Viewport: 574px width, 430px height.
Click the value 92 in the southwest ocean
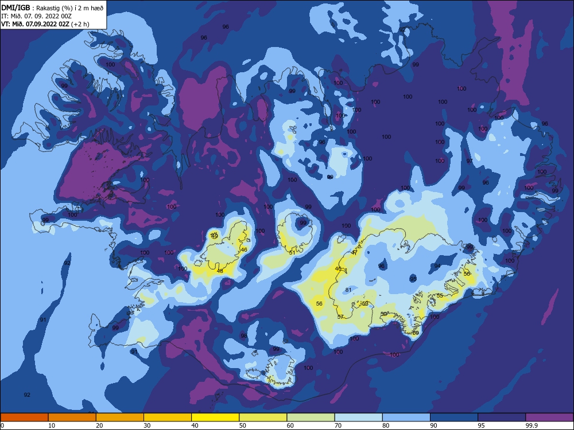27,395
